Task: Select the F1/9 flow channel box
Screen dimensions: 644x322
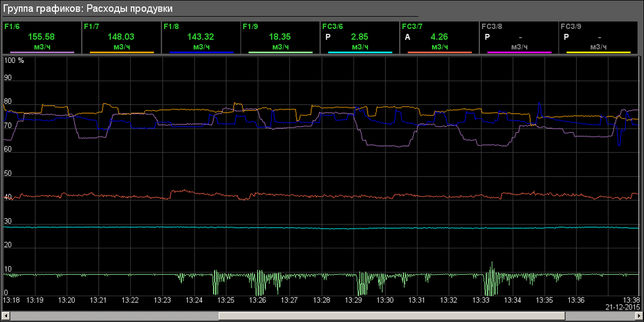Action: [281, 38]
